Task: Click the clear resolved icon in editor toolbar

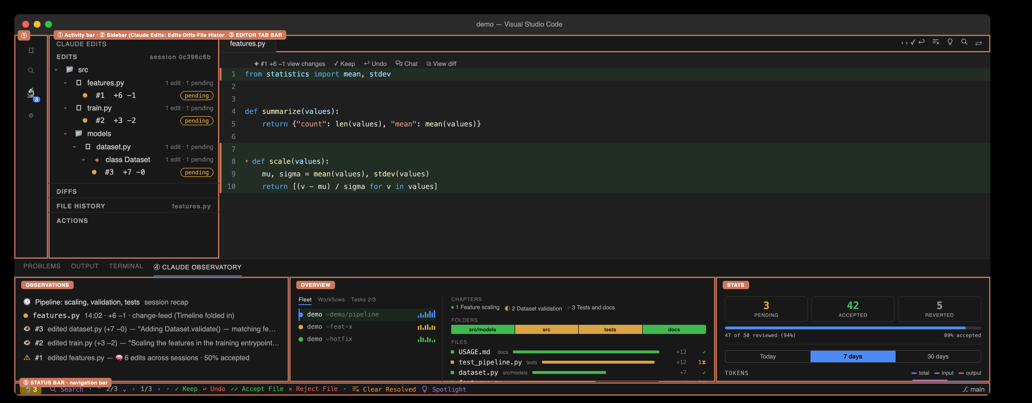Action: click(x=936, y=42)
